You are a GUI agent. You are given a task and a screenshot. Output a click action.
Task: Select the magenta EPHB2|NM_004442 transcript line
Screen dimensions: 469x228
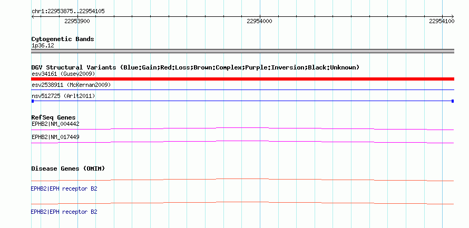[x=242, y=128]
